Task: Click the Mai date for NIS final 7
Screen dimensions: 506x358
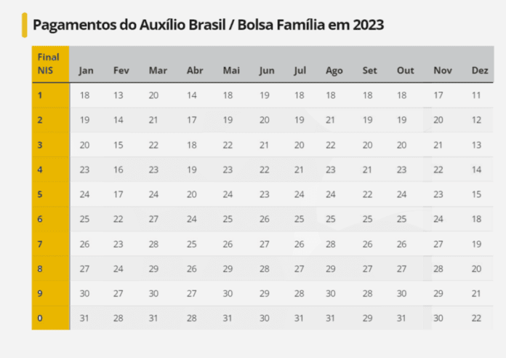Action: (x=228, y=244)
